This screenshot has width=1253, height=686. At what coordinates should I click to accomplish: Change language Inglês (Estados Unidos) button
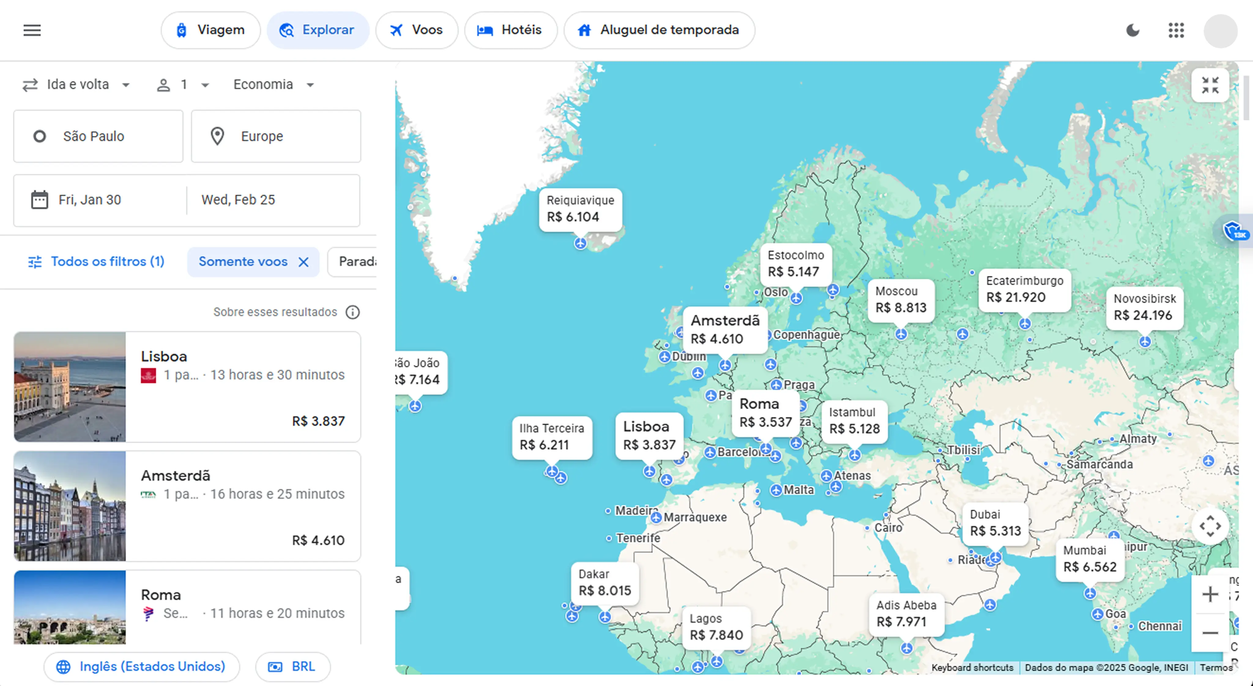point(142,666)
